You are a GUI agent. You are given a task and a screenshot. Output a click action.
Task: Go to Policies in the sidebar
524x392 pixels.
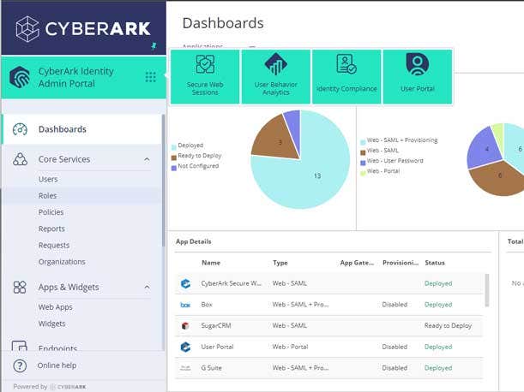(x=51, y=212)
